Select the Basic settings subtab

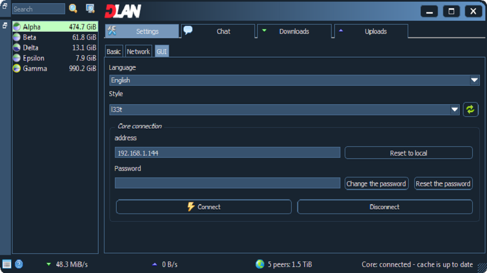tap(114, 51)
